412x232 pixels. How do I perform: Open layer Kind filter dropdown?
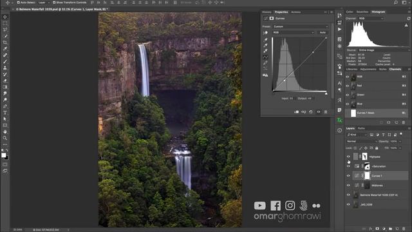[357, 135]
